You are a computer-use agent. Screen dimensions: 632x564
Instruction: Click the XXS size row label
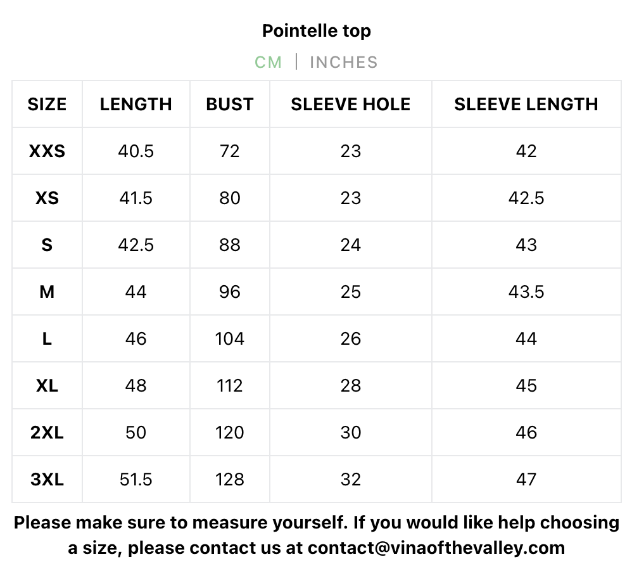click(47, 151)
